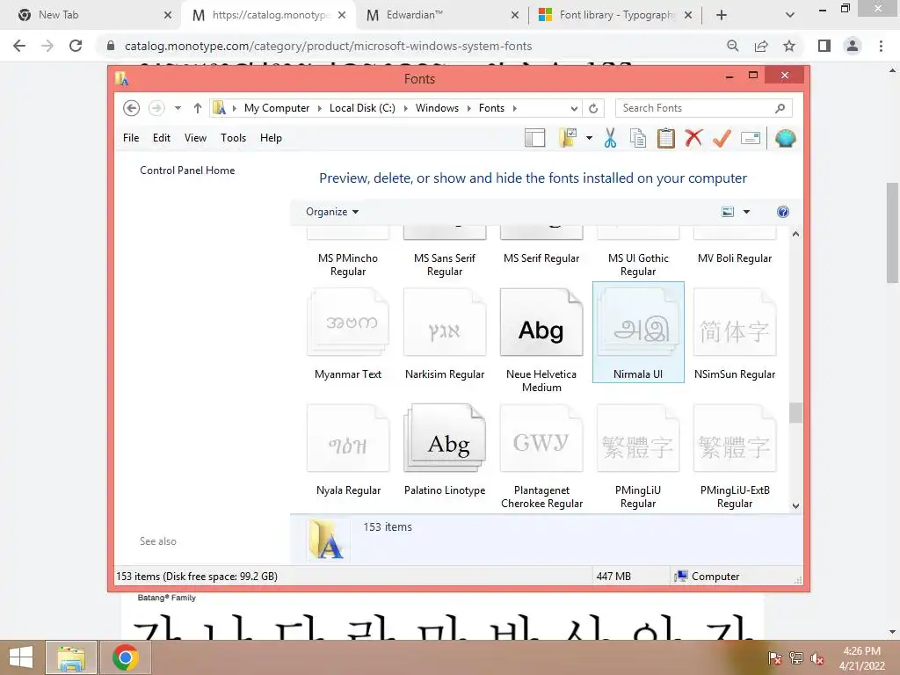Expand arrow after Windows breadcrumb

(x=469, y=108)
